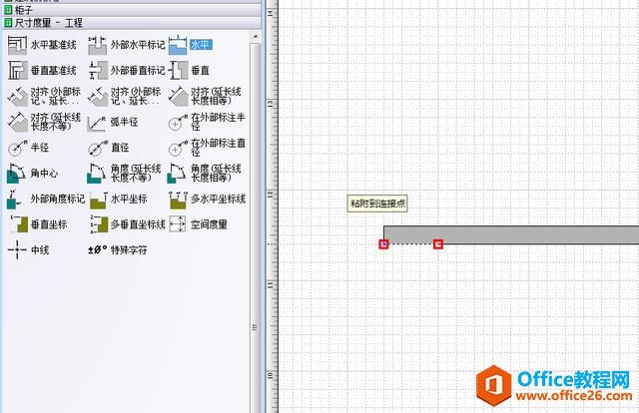Pick the 多水平坐标线 shape
Viewport: 639px width, 413px height.
tap(207, 199)
